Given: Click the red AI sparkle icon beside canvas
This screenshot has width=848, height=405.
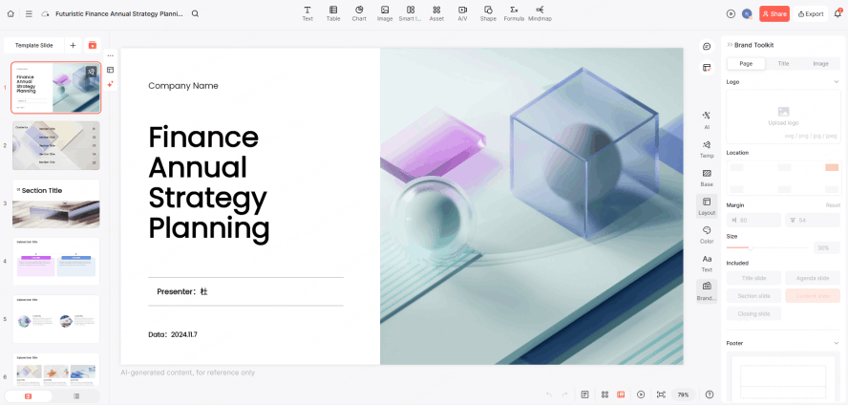Looking at the screenshot, I should [x=111, y=84].
